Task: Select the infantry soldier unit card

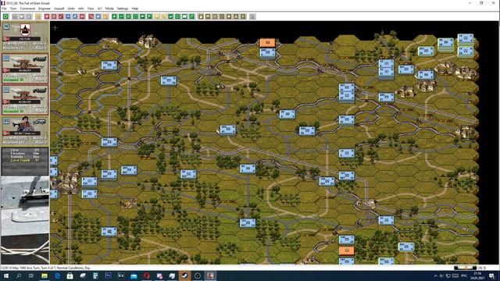Action: (25, 131)
